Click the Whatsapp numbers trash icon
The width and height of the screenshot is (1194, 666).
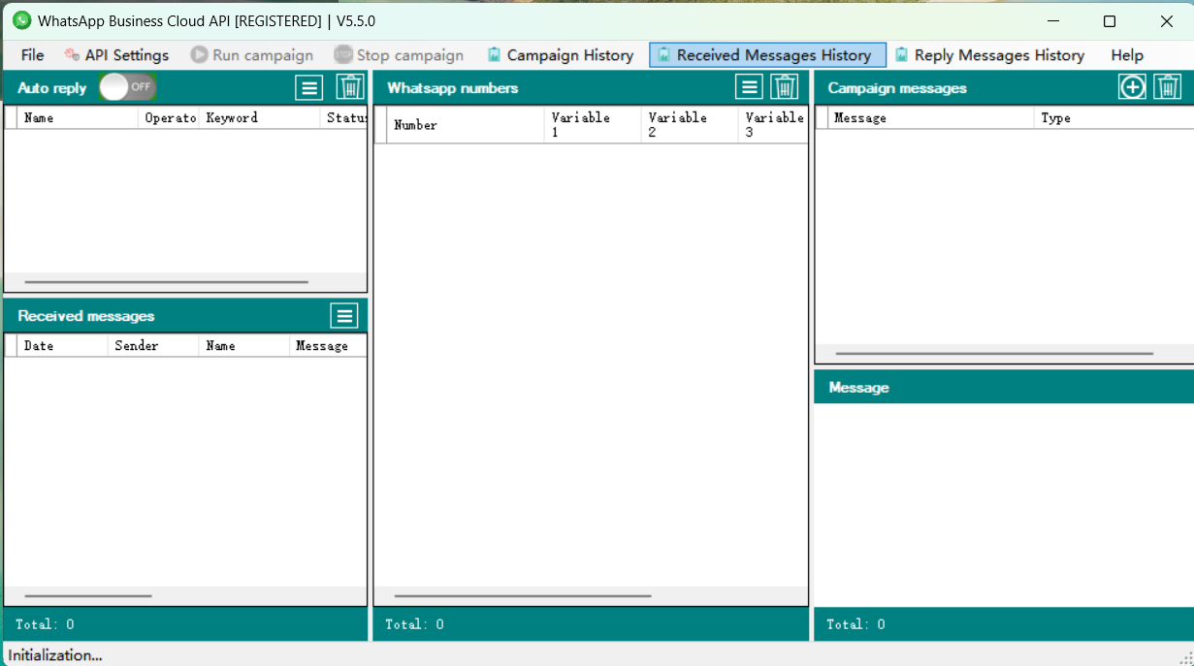point(785,87)
